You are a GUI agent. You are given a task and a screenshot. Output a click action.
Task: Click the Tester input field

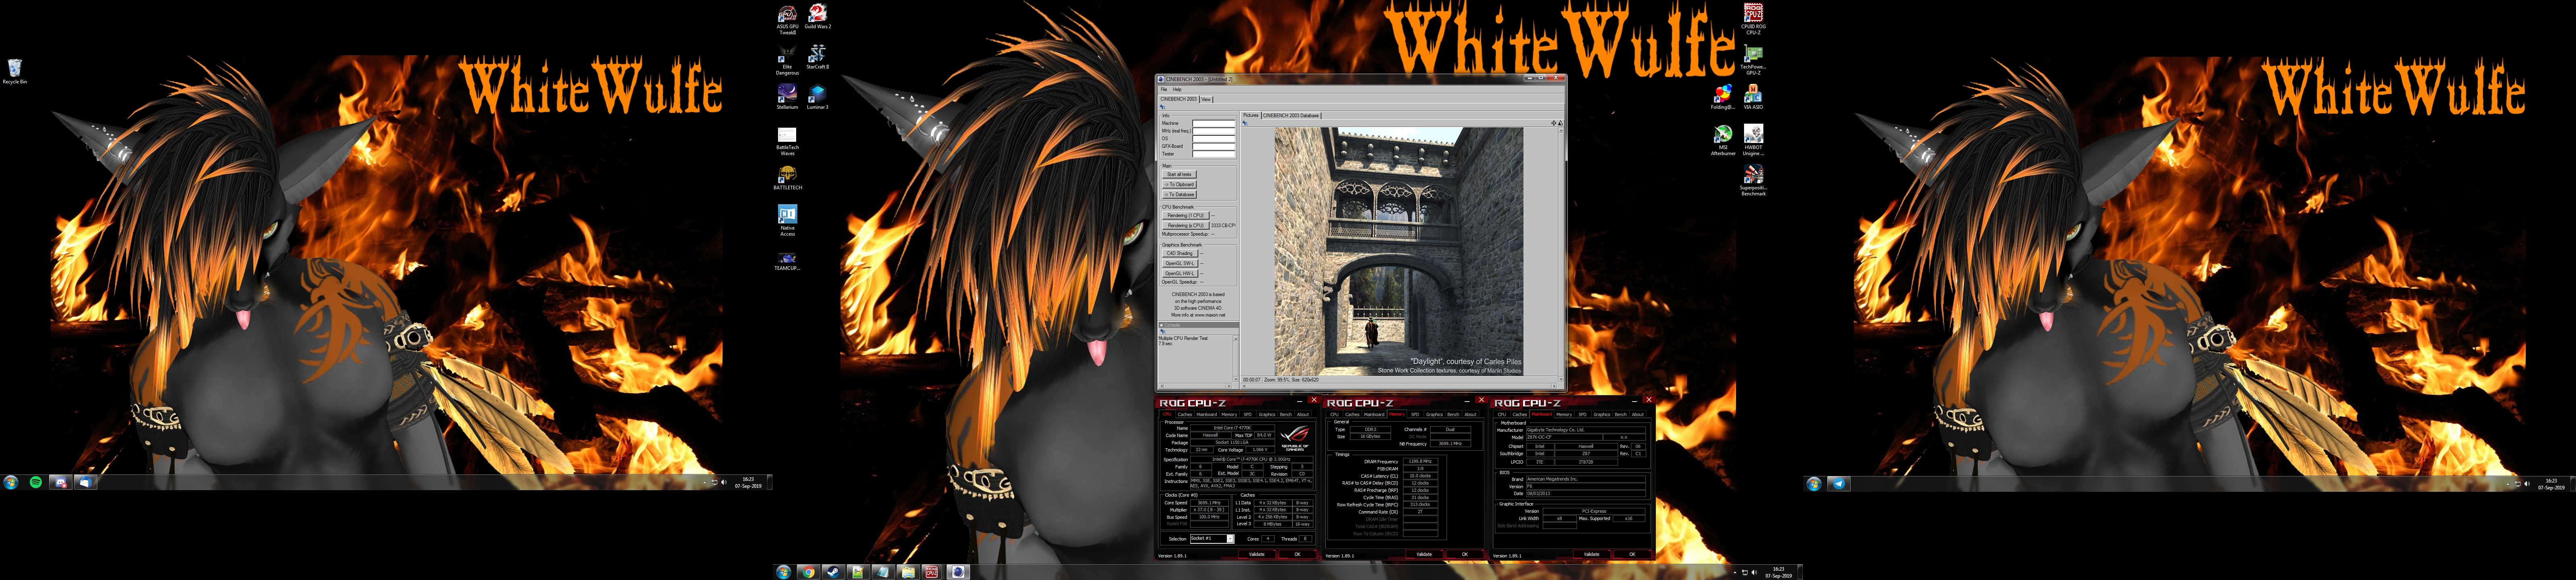tap(1214, 154)
